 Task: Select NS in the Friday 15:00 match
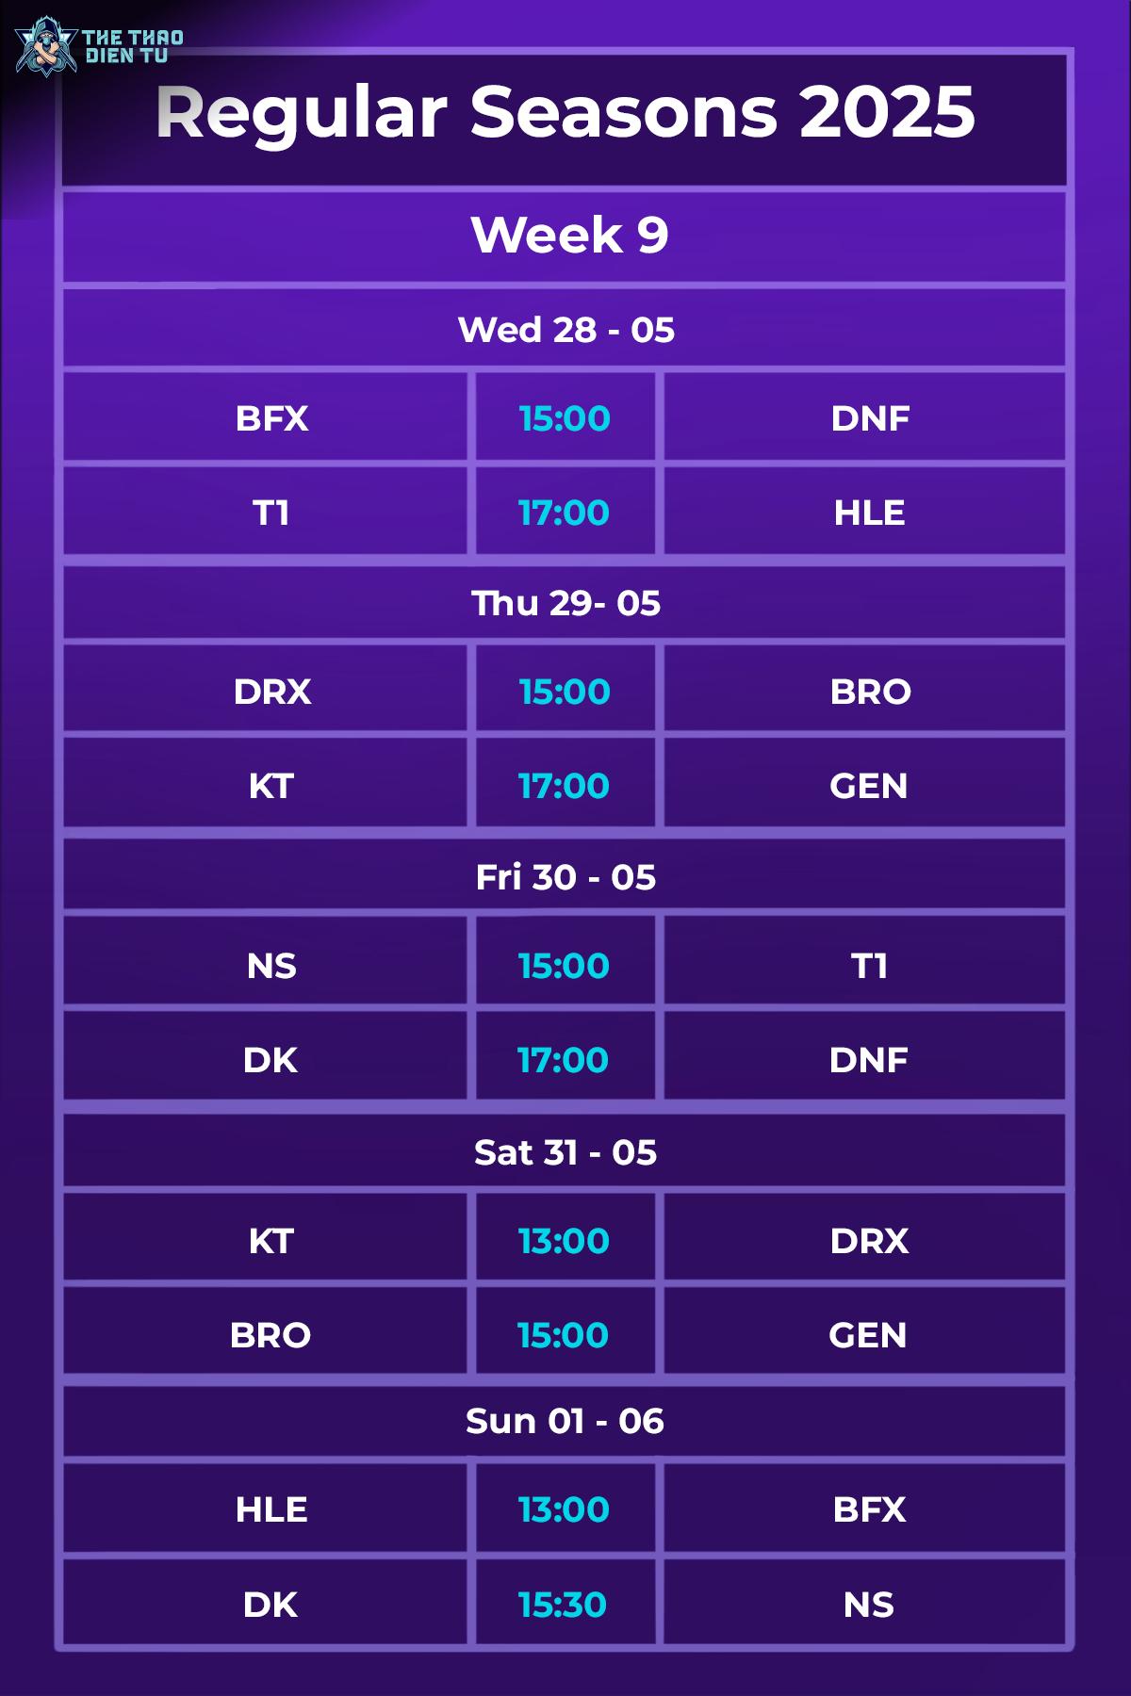(271, 966)
